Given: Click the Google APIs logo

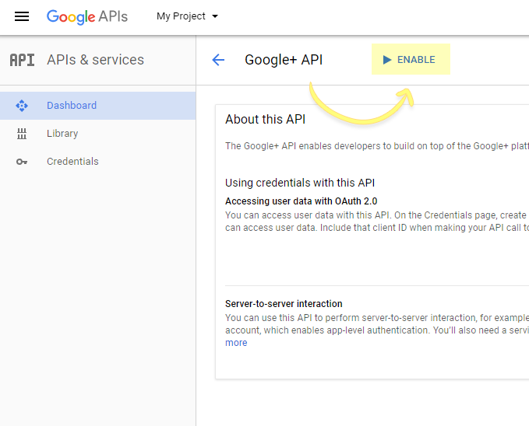Looking at the screenshot, I should coord(86,16).
